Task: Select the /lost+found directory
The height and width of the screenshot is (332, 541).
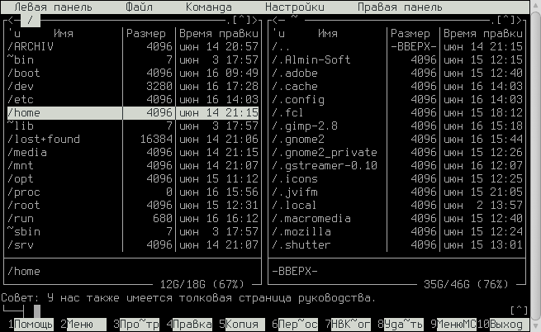Action: [x=133, y=139]
